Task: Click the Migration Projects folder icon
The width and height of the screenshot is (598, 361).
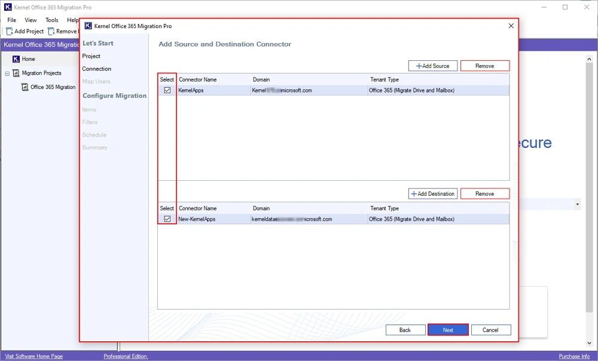Action: pos(16,73)
